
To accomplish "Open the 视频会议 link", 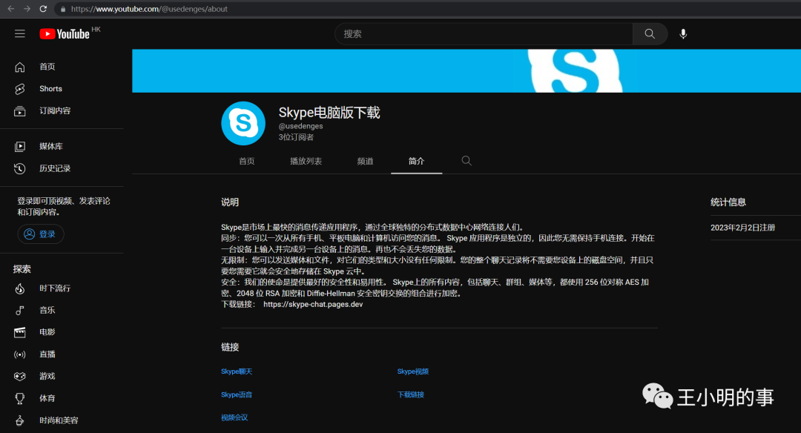I will click(x=234, y=417).
